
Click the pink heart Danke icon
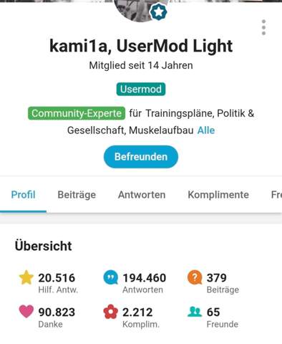[26, 312]
